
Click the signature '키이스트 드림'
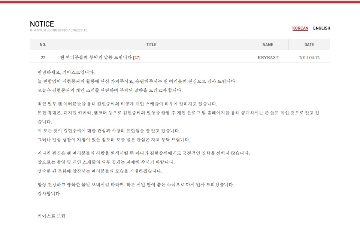pyautogui.click(x=51, y=216)
